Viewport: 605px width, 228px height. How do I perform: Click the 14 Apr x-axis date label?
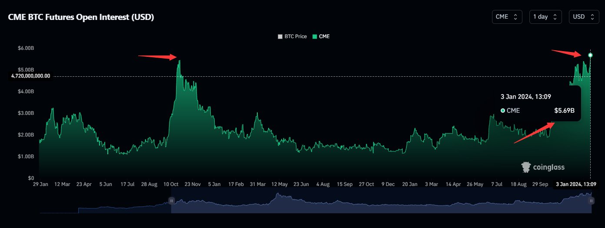pyautogui.click(x=453, y=184)
